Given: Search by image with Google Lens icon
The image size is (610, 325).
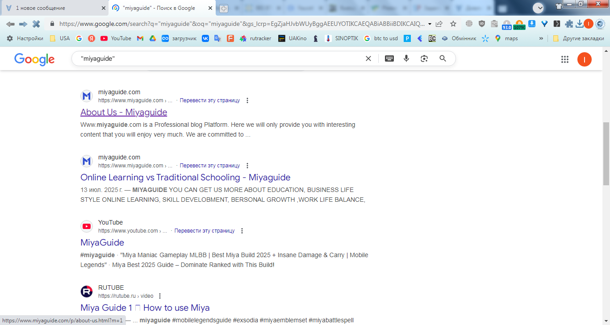Looking at the screenshot, I should coord(424,58).
